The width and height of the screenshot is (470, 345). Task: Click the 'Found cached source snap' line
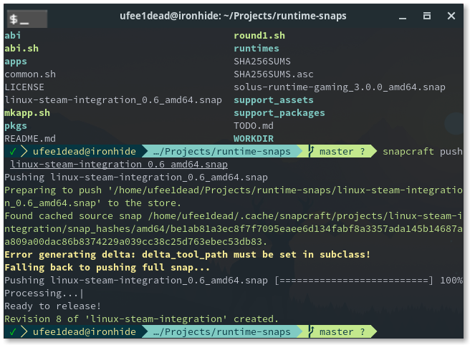pos(234,229)
